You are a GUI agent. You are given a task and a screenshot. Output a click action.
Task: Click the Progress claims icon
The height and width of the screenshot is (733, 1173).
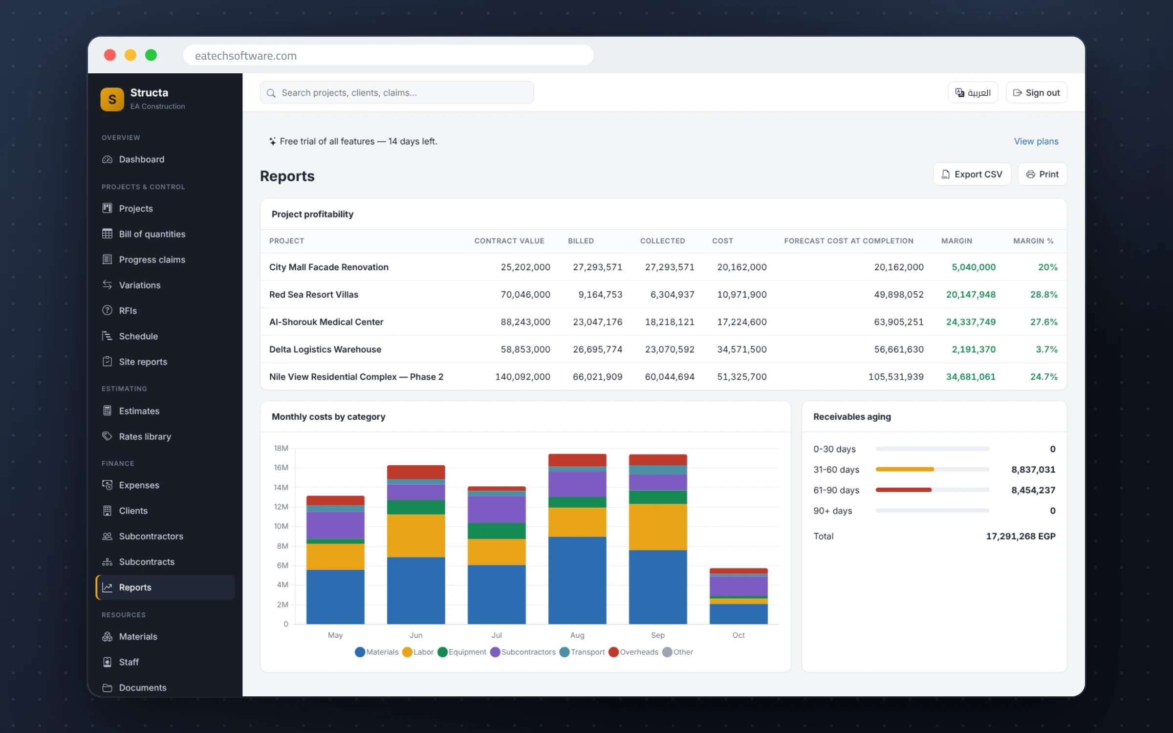107,259
